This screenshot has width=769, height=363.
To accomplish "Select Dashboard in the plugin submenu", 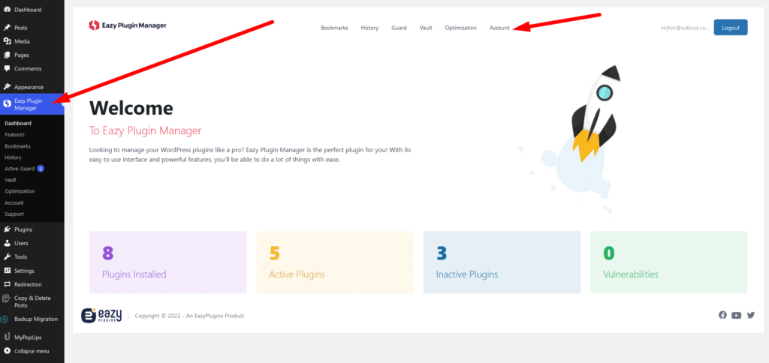I will tap(18, 123).
